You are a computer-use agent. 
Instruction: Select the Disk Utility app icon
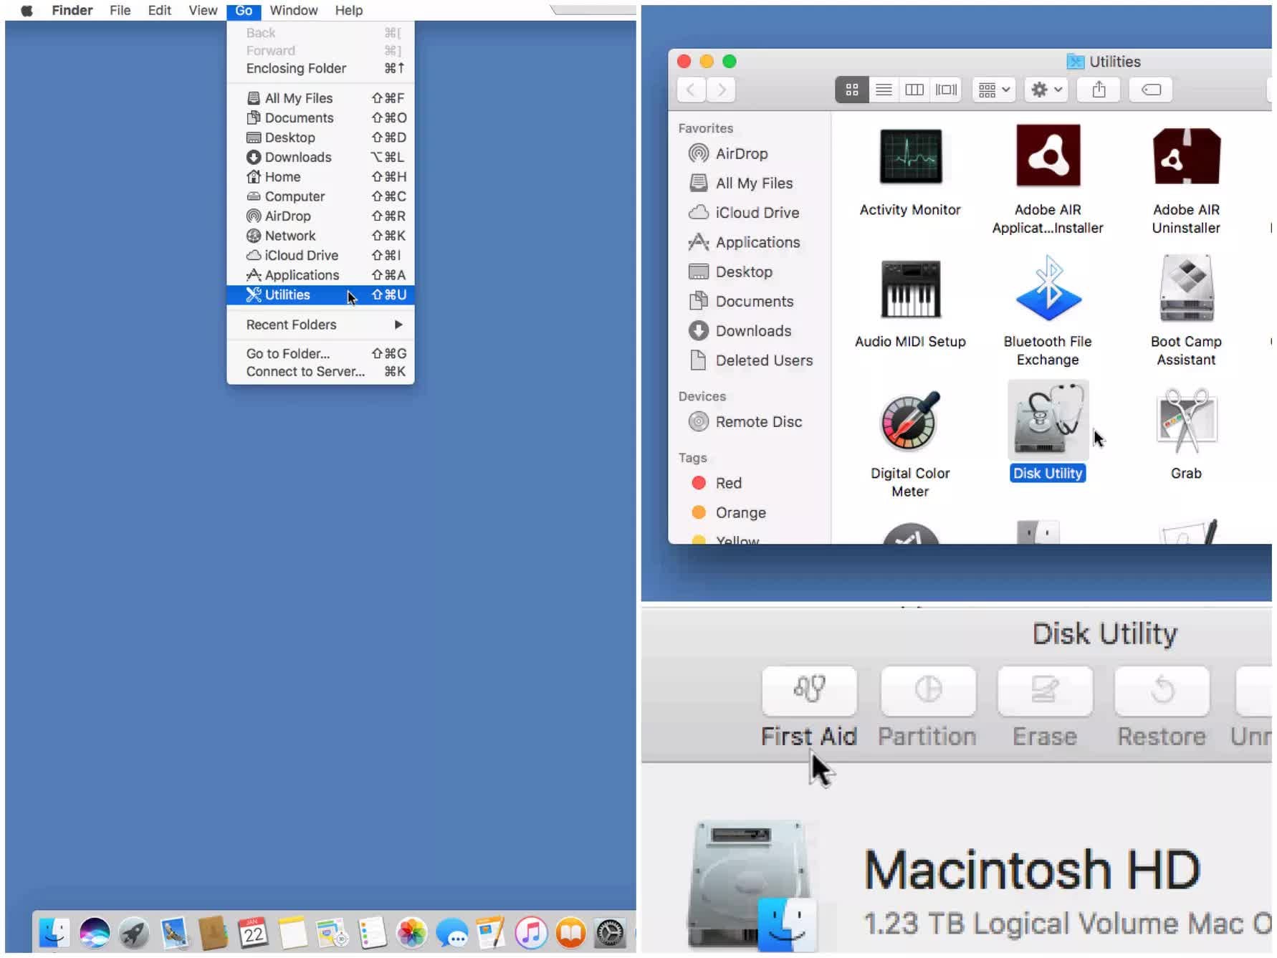pyautogui.click(x=1048, y=419)
